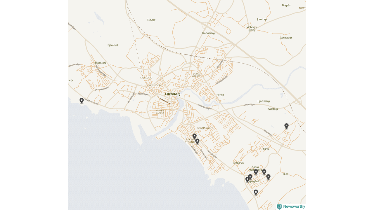Click the Vinbergs kyrkby label
The height and width of the screenshot is (210, 374).
[252, 29]
